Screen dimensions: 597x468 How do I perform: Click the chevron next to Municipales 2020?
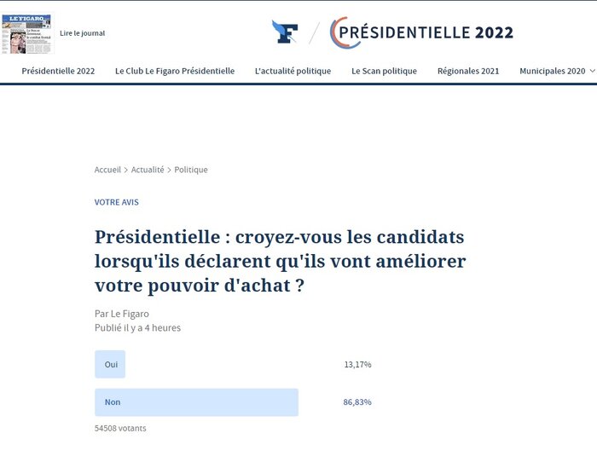point(592,71)
